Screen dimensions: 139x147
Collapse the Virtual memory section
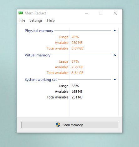(x=115, y=55)
